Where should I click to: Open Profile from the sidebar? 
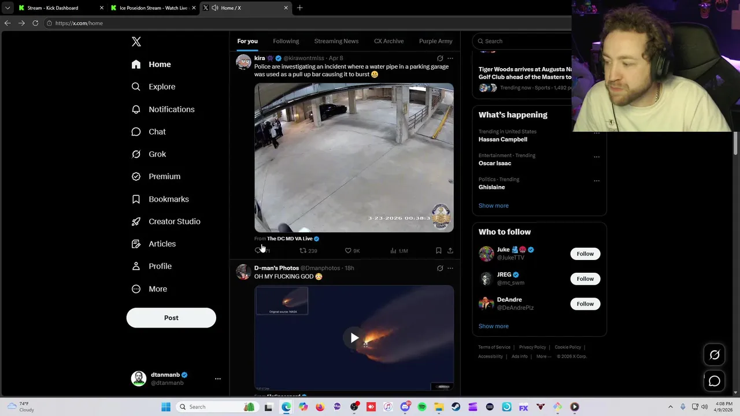(151, 266)
